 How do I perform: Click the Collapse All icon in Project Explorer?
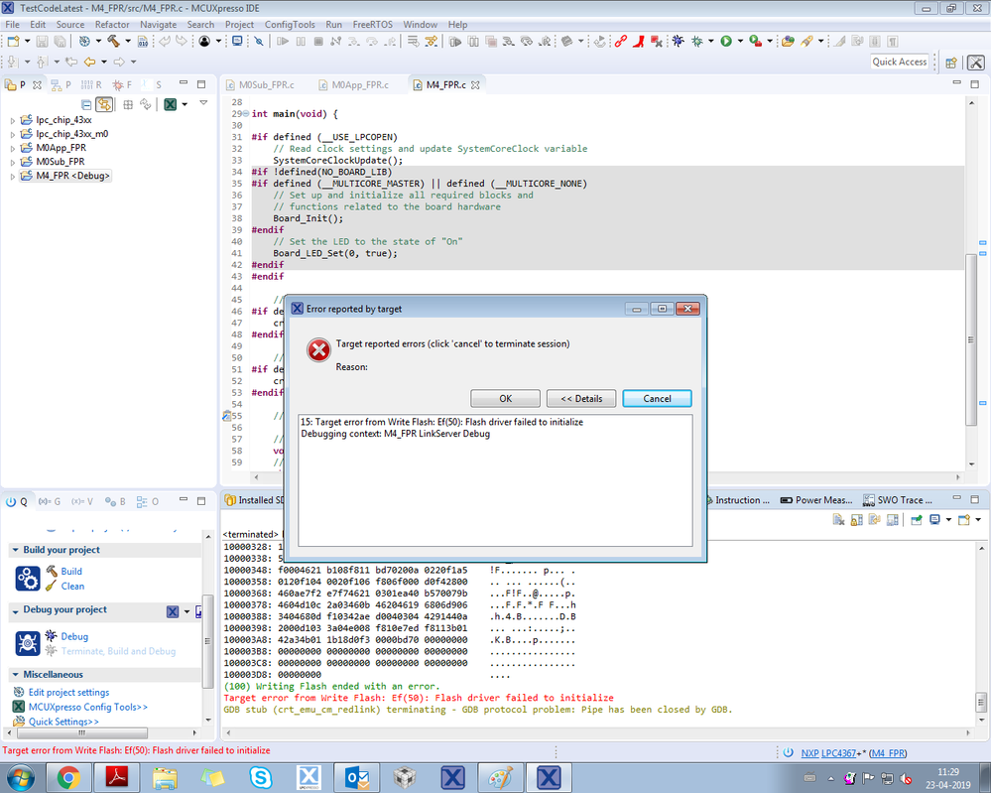86,104
